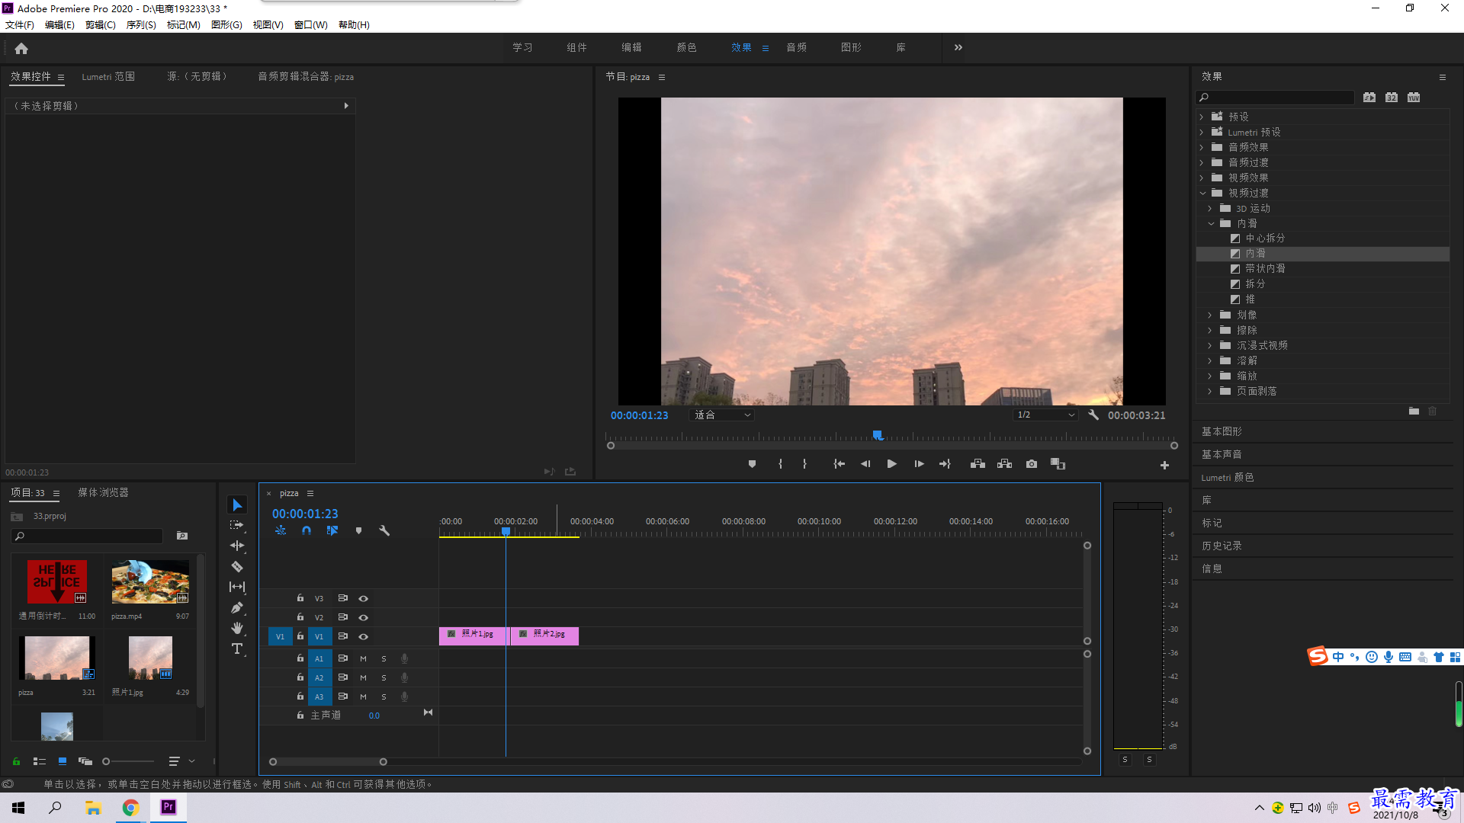This screenshot has height=823, width=1464.
Task: Select the Slip tool
Action: [237, 587]
